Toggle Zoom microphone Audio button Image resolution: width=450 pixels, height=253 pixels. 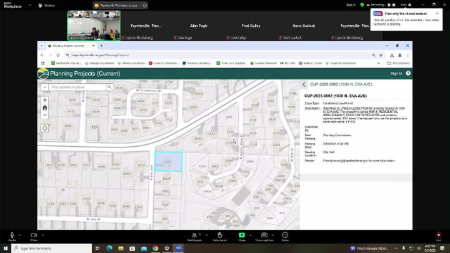click(12, 237)
